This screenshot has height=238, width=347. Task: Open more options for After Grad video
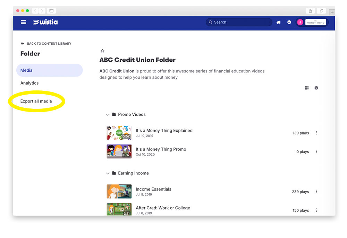pos(316,210)
